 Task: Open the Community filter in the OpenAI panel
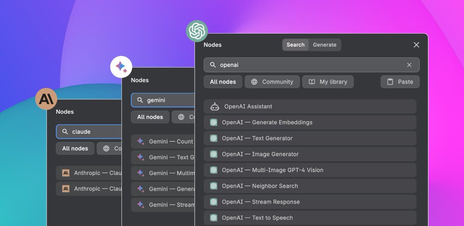[272, 82]
